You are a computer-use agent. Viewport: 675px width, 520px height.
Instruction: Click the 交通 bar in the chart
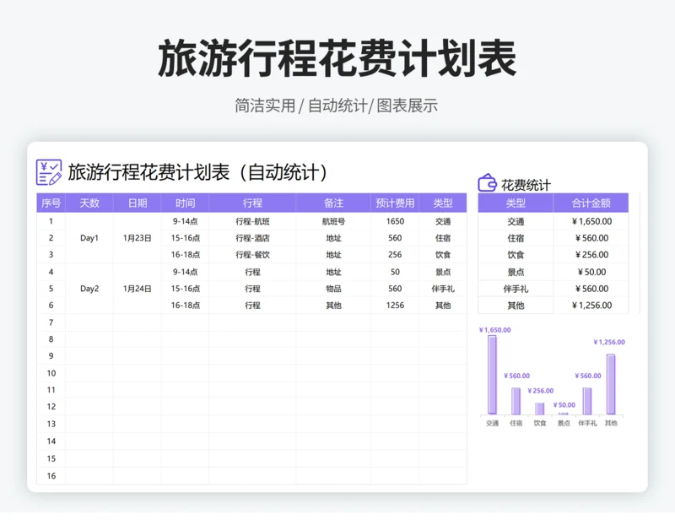[x=492, y=375]
